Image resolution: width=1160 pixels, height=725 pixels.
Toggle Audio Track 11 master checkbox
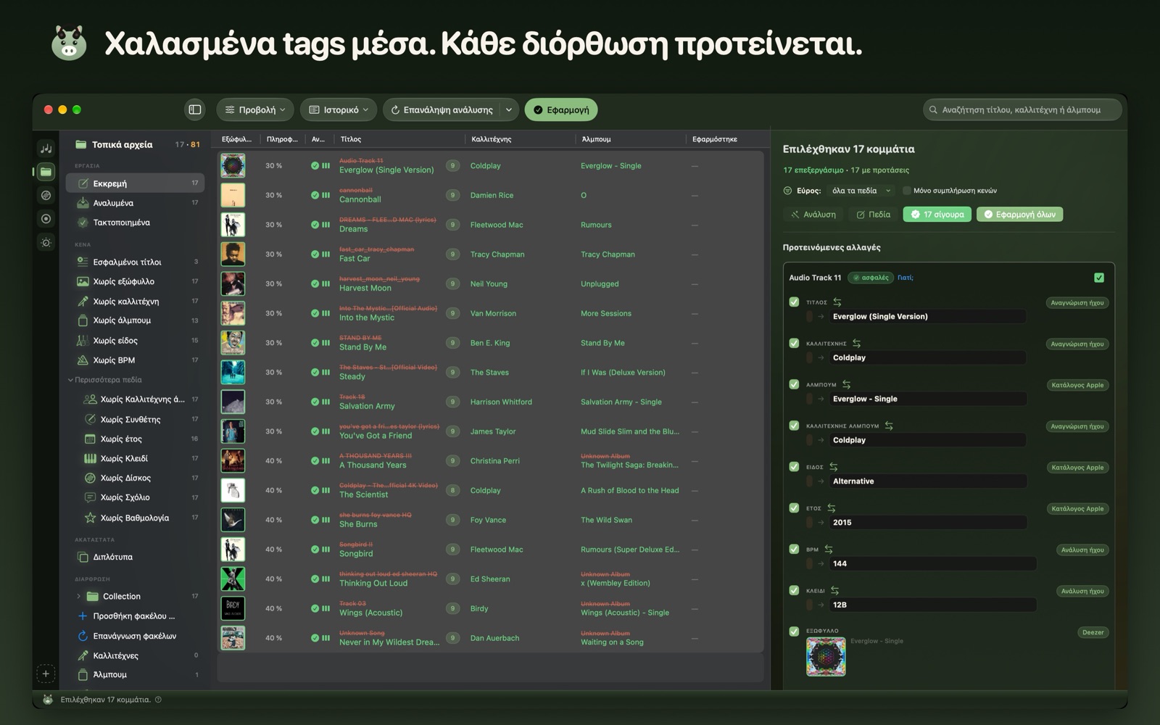coord(1099,278)
